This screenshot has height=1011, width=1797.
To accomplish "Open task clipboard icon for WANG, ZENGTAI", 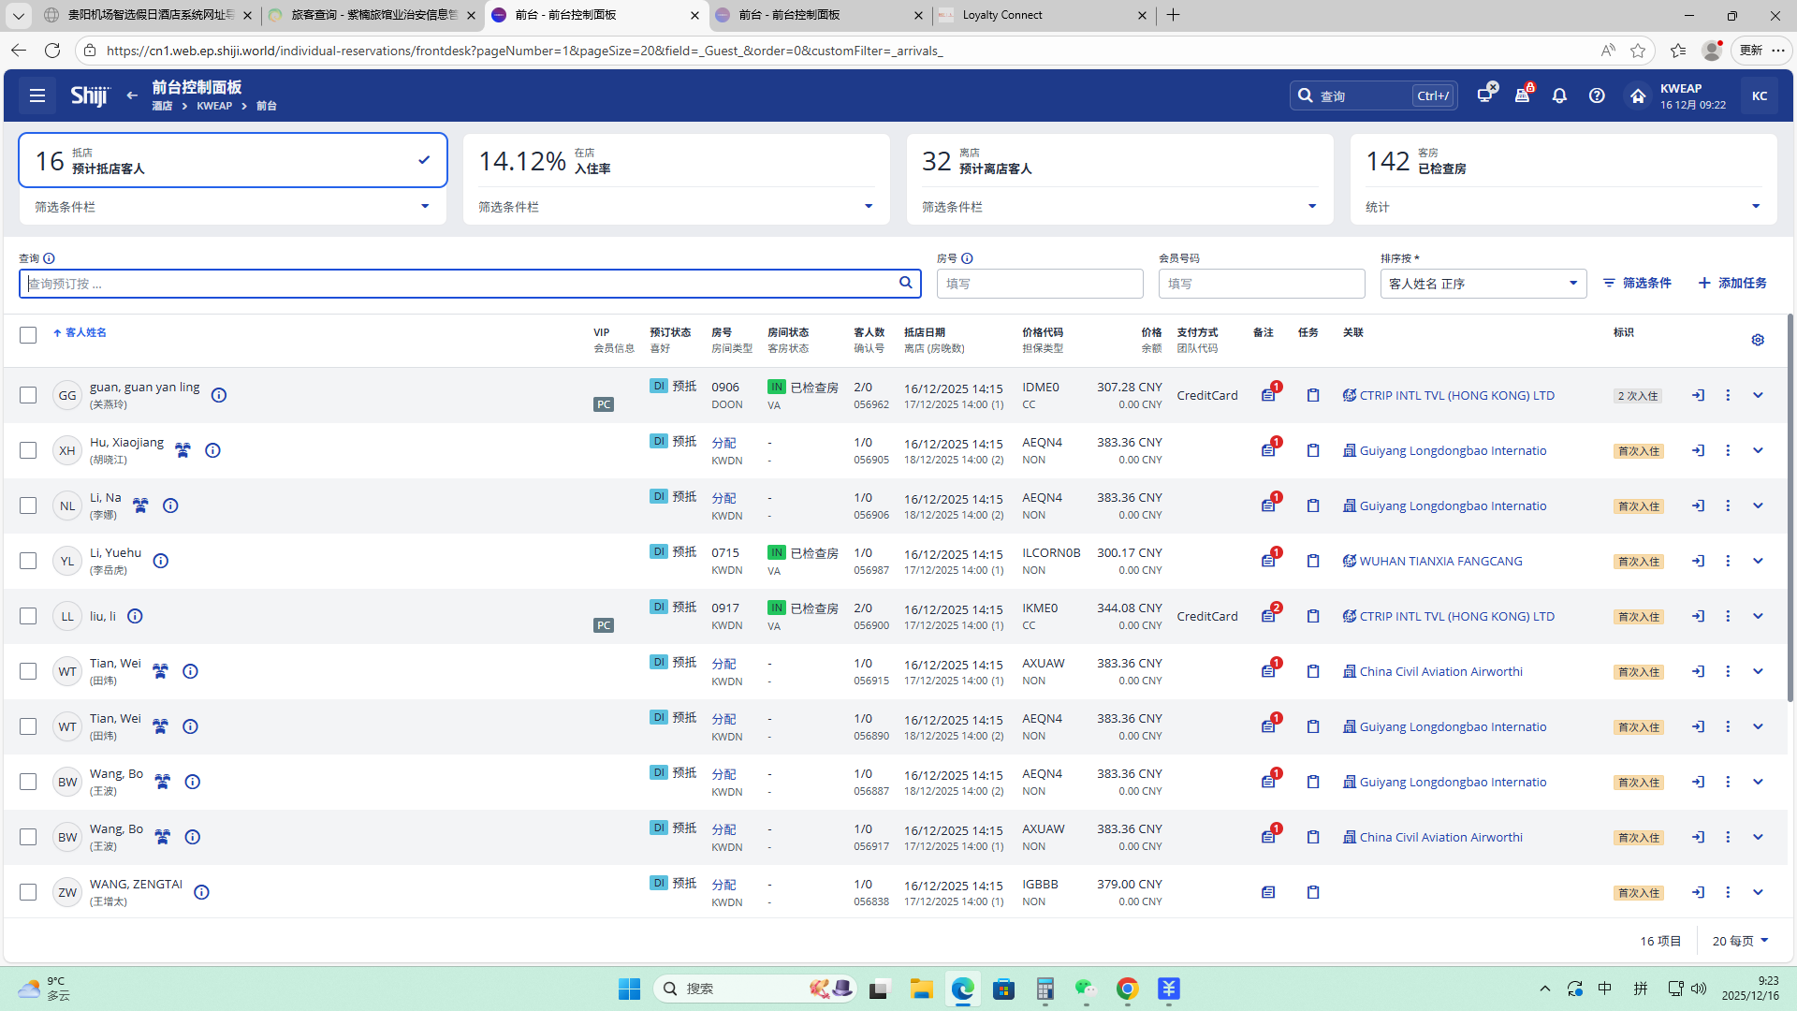I will (x=1313, y=892).
